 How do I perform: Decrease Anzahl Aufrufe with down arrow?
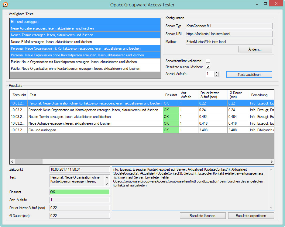(x=216, y=75)
